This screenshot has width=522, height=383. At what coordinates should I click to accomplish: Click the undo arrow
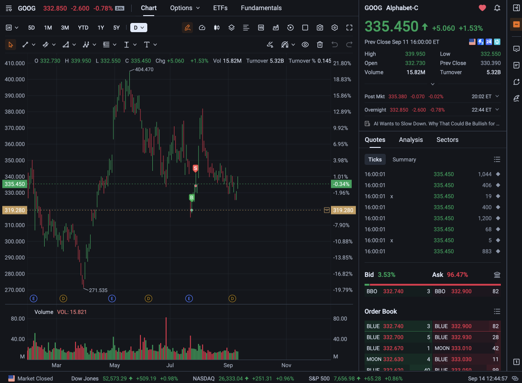tap(335, 45)
